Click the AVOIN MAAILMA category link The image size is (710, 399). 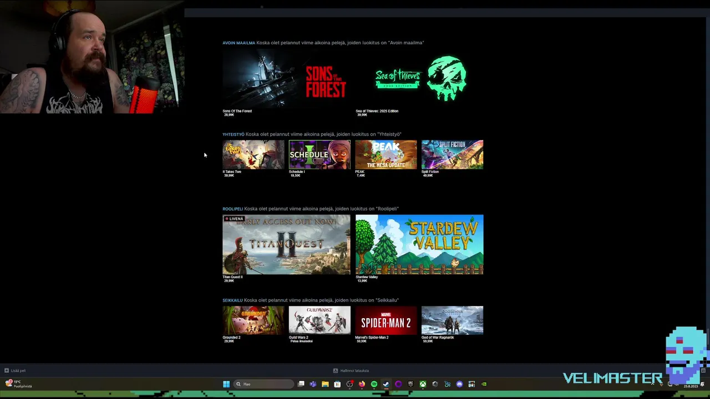pos(239,43)
